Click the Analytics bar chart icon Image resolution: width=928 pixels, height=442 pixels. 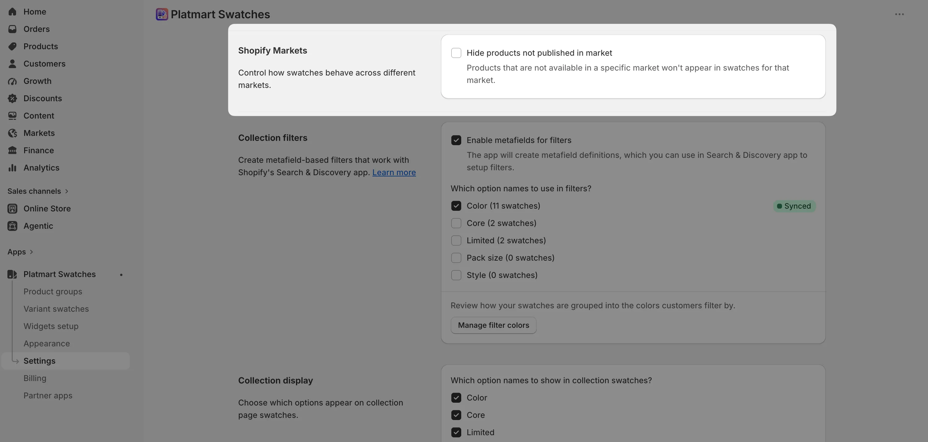click(x=12, y=168)
